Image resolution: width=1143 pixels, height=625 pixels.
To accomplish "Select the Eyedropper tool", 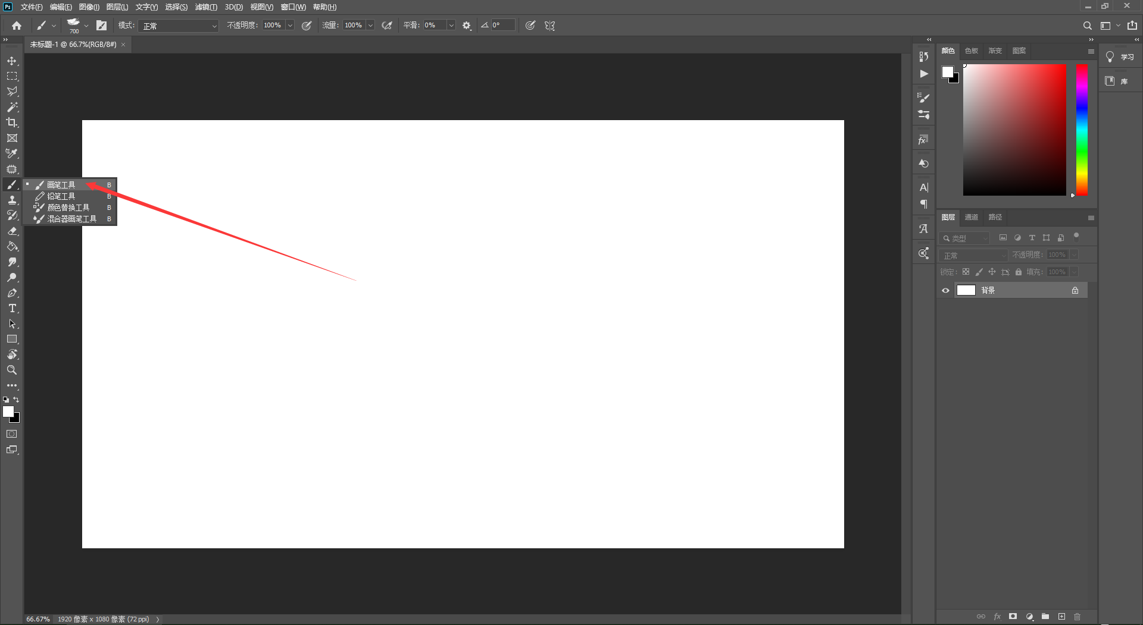I will [x=12, y=153].
